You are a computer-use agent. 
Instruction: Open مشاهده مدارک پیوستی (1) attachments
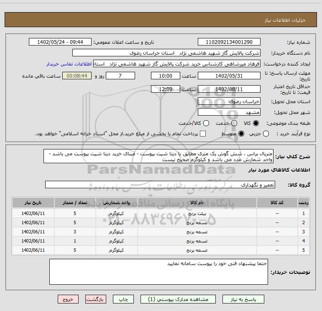click(178, 299)
